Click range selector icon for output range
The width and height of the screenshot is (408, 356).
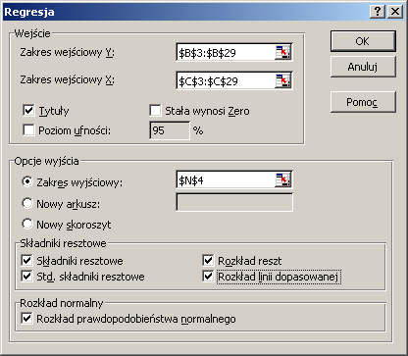[282, 179]
